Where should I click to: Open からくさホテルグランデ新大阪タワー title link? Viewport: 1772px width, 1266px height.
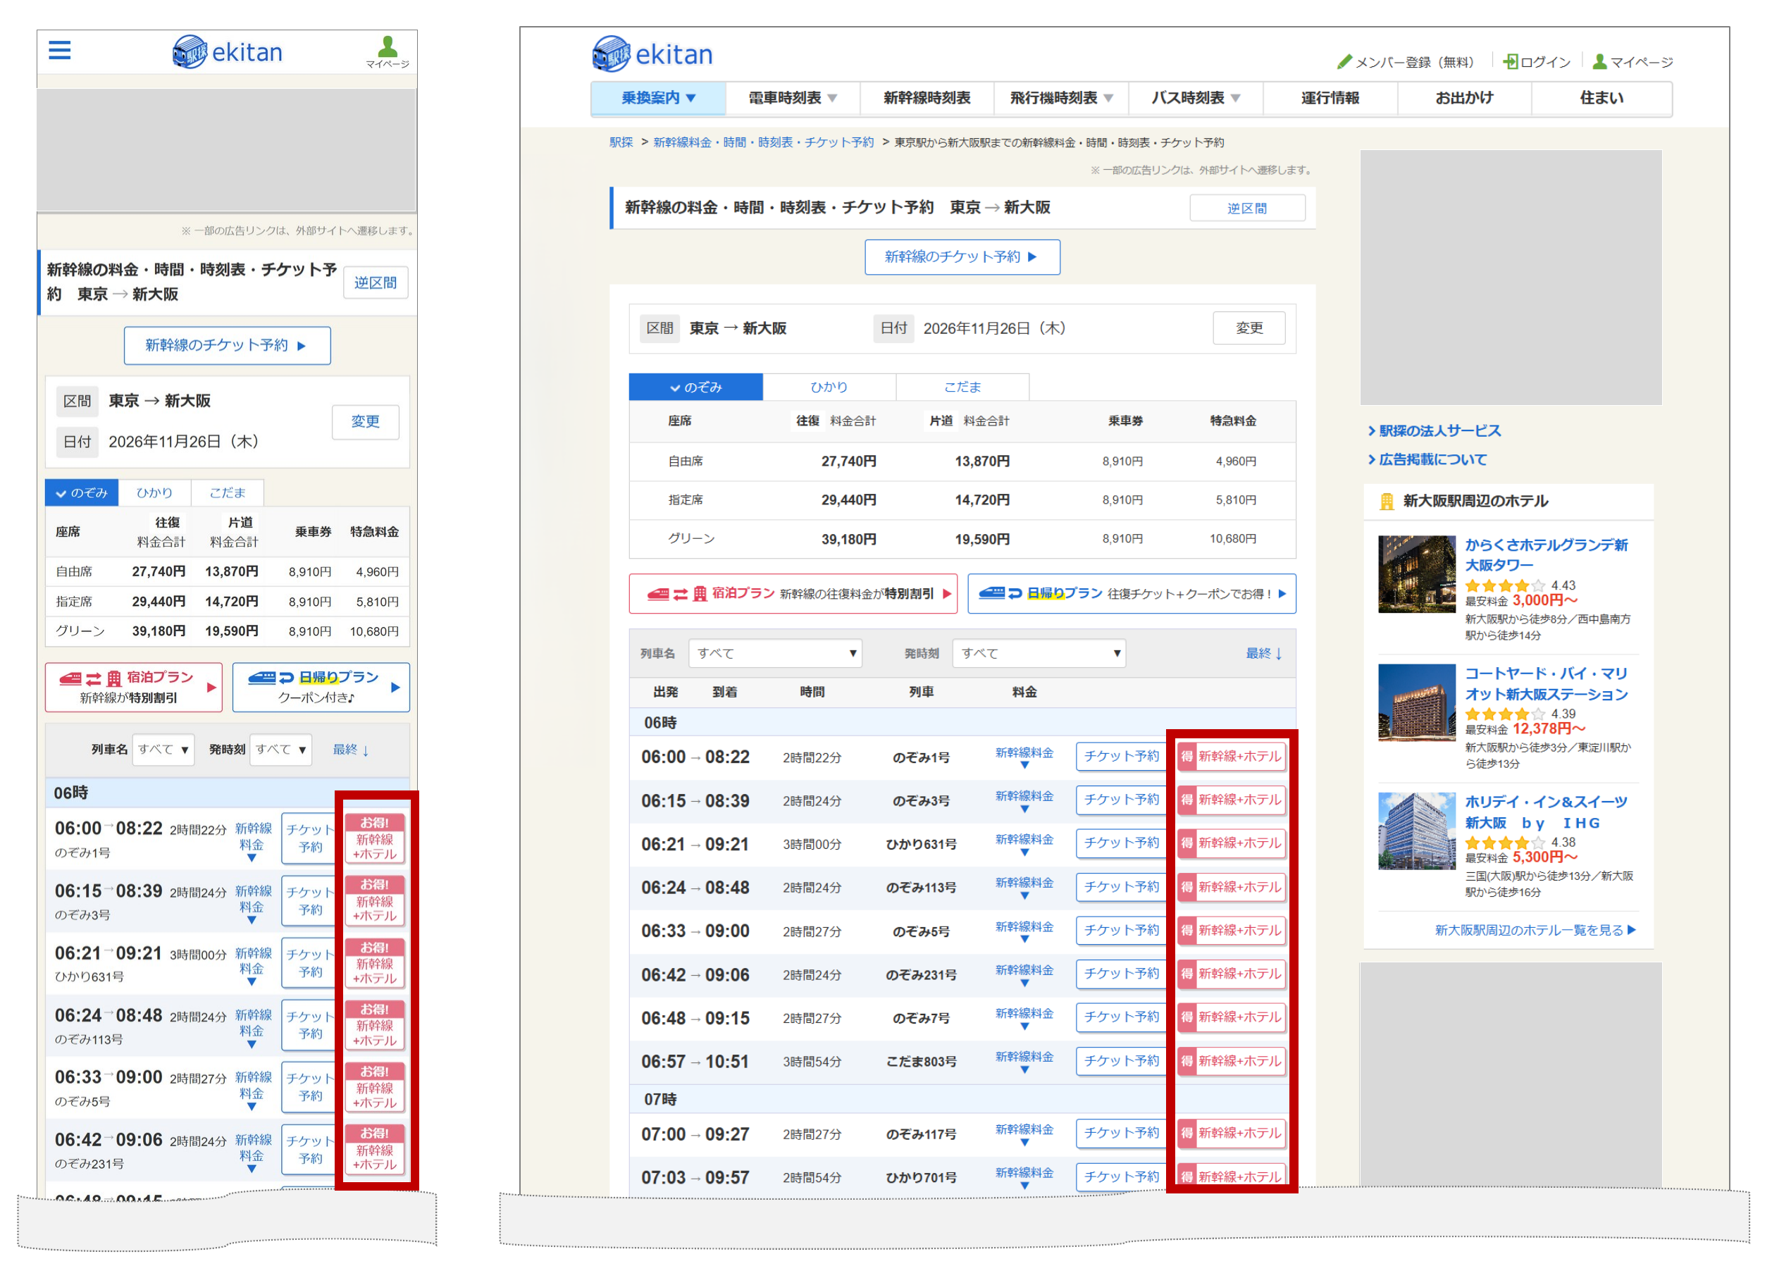[1546, 555]
